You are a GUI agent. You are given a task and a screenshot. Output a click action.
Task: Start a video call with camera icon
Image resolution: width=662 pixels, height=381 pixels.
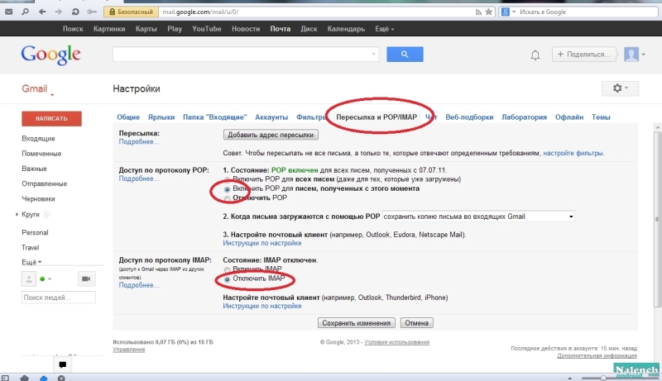(x=86, y=279)
